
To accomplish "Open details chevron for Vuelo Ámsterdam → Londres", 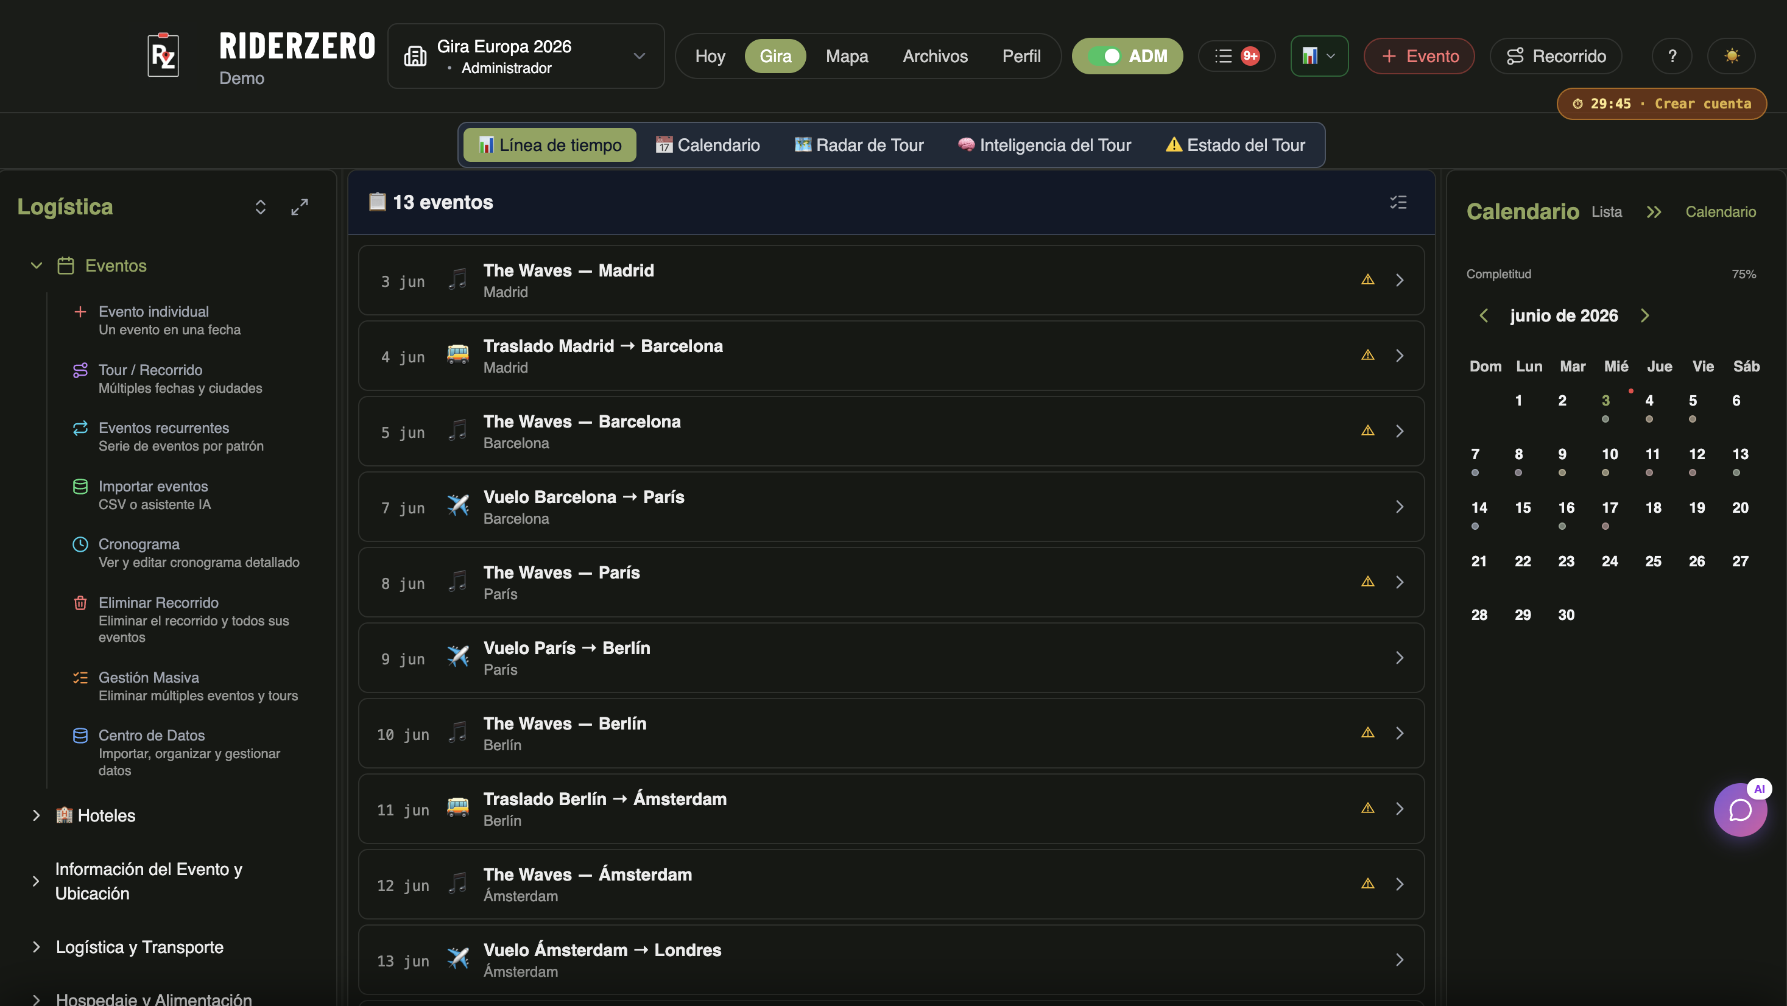I will point(1399,960).
